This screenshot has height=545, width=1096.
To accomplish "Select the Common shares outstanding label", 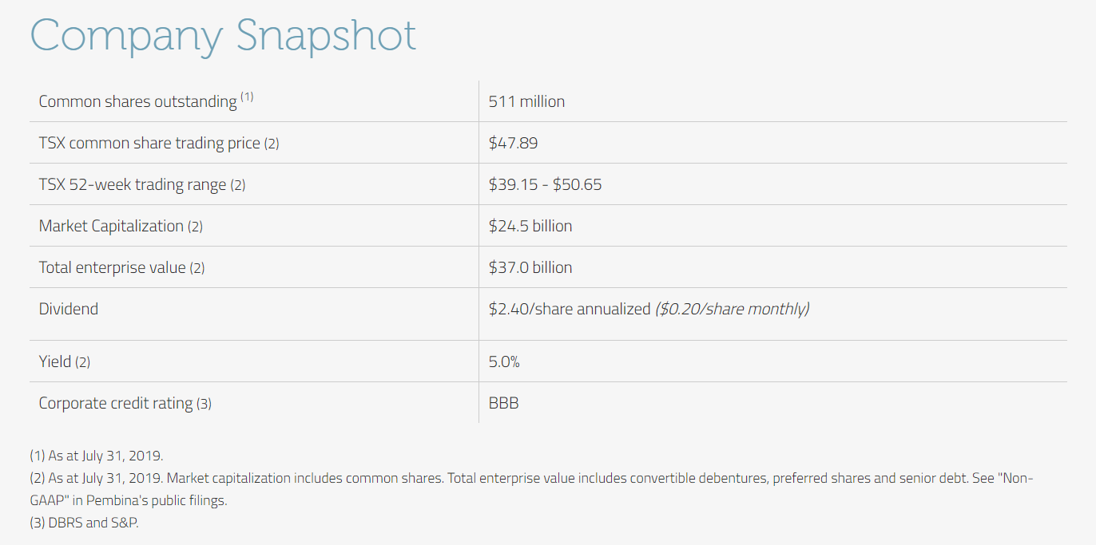I will pos(137,102).
